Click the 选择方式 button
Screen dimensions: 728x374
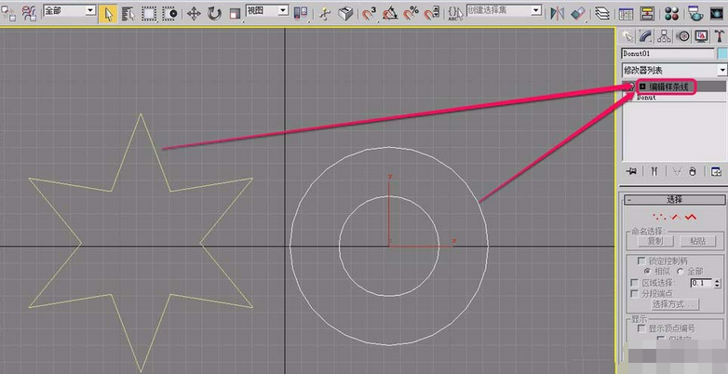[675, 304]
